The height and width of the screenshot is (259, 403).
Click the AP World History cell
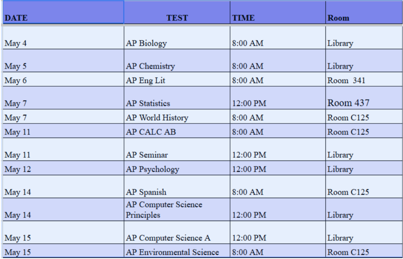click(177, 117)
